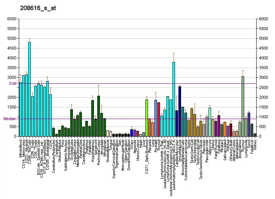The width and height of the screenshot is (275, 199).
Task: Click the purple 3xM label
Action: pyautogui.click(x=13, y=83)
